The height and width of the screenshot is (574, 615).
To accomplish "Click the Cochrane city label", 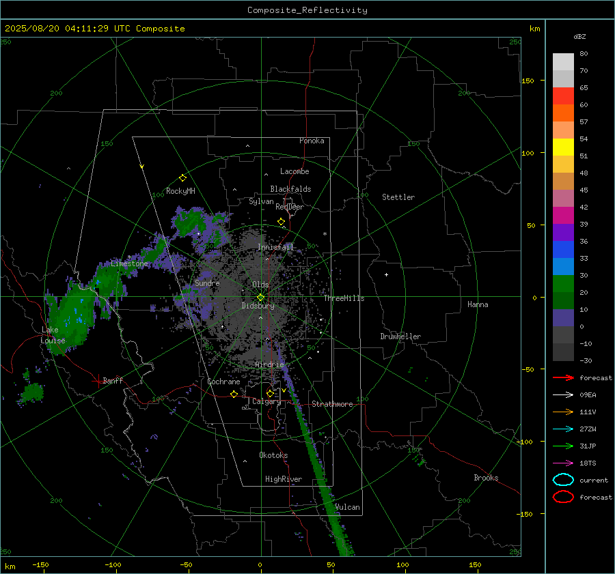I will pyautogui.click(x=223, y=382).
